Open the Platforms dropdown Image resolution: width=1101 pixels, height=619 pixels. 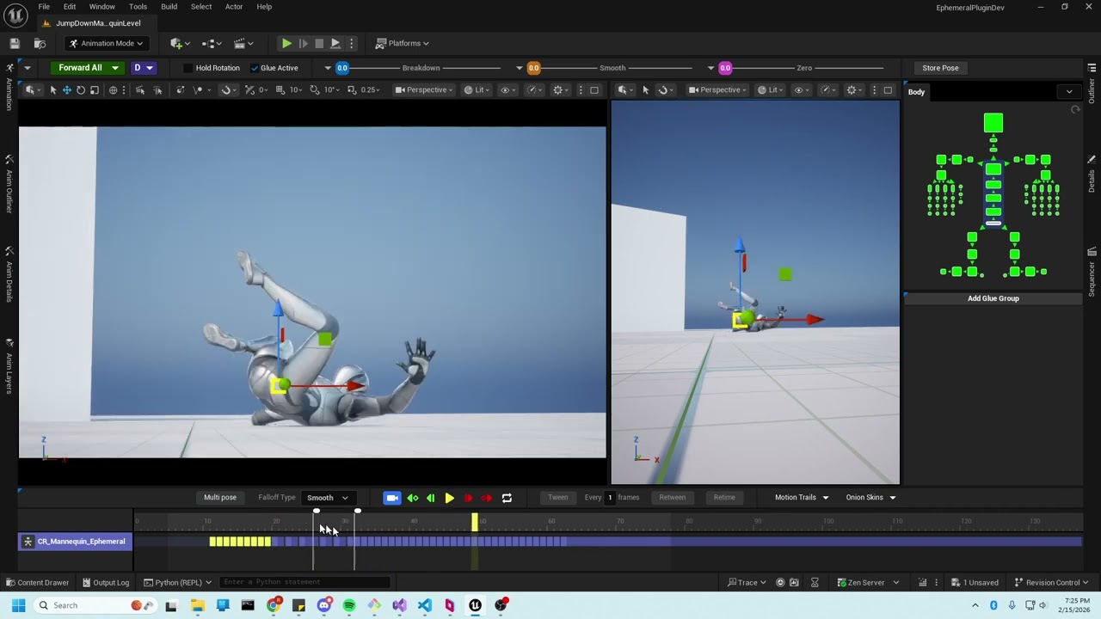[x=403, y=43]
